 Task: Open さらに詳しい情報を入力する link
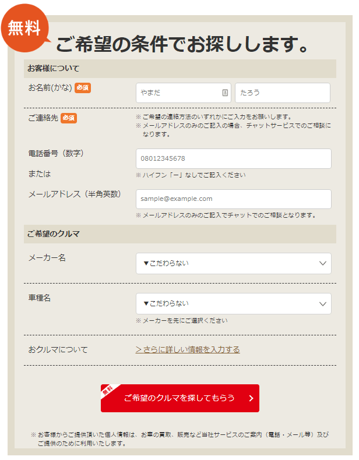pyautogui.click(x=188, y=349)
